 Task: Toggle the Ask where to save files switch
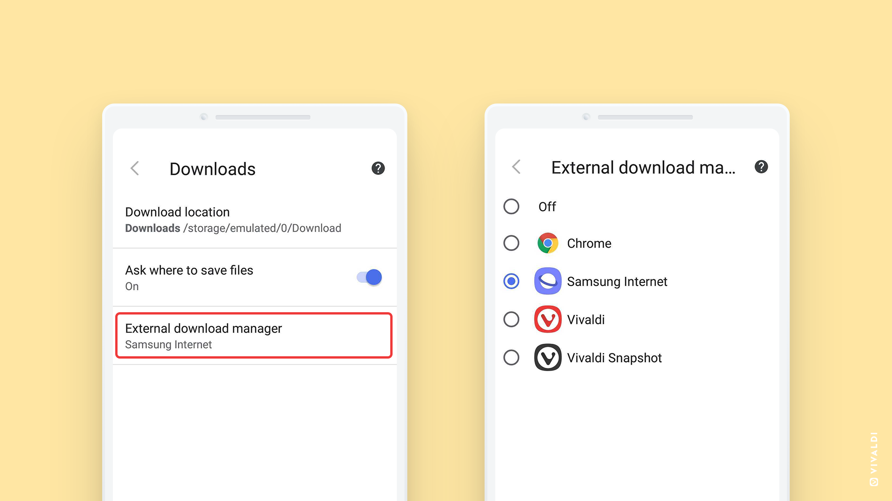369,277
